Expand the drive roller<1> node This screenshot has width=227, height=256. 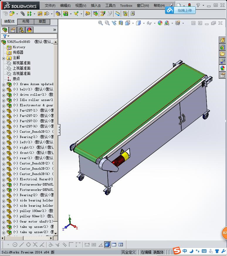(x=4, y=95)
